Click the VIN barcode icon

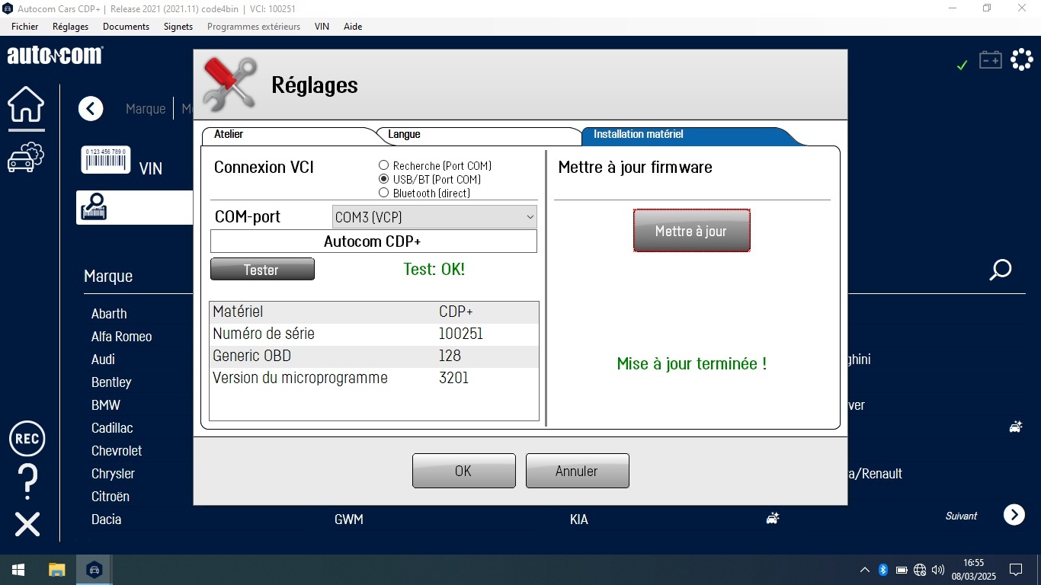pyautogui.click(x=106, y=160)
